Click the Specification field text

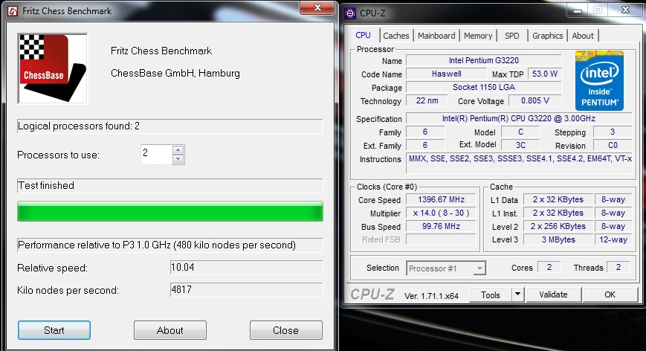[x=519, y=119]
